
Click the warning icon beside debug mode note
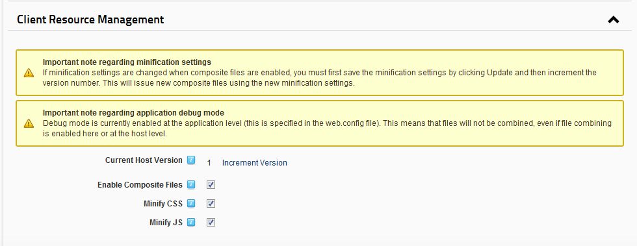(29, 123)
